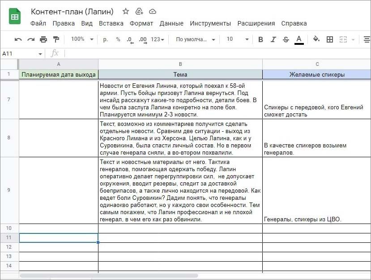Open the text color picker

299,39
